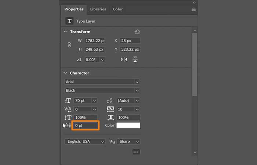
Task: Click the Type Layer T icon
Action: (69, 21)
